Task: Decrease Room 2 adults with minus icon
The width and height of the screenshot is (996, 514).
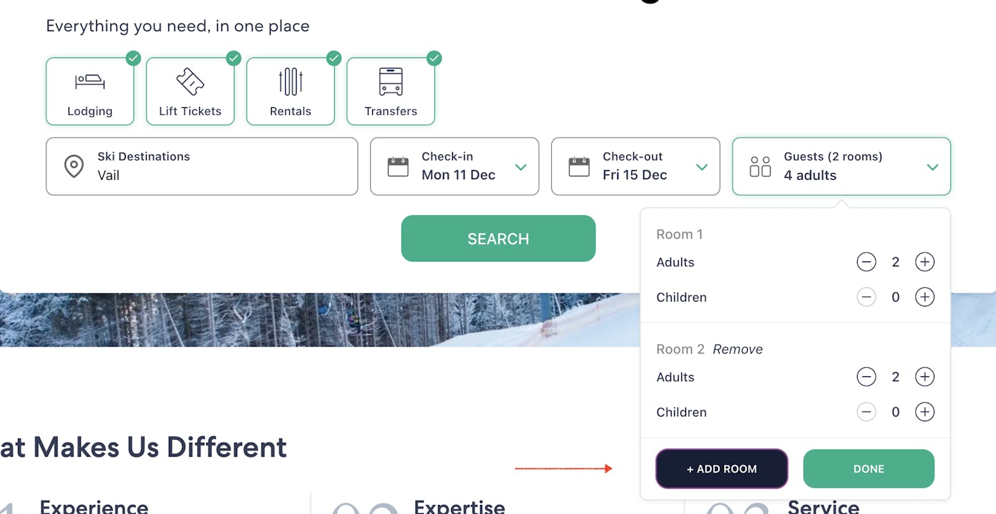Action: (866, 377)
